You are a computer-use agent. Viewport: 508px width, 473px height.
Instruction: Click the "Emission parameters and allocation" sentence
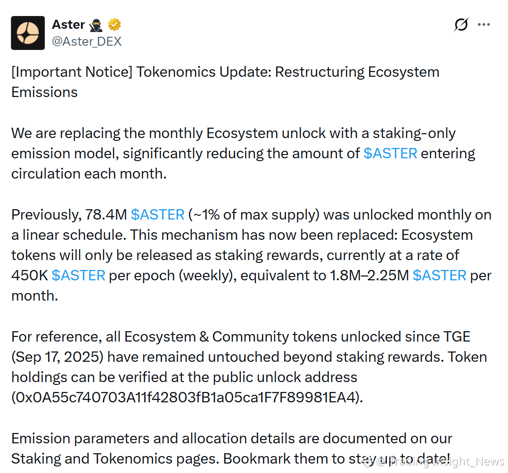(231, 438)
